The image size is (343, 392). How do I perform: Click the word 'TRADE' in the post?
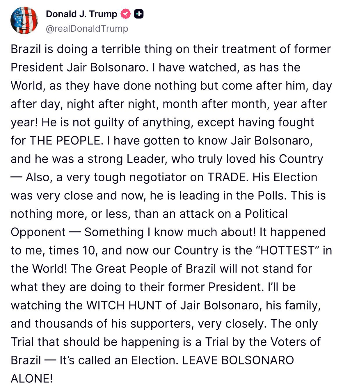pos(226,177)
